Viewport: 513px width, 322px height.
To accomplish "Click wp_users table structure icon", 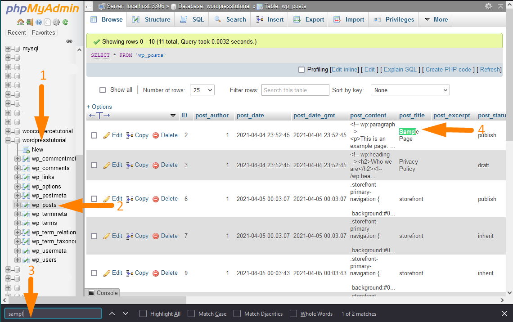I will (x=26, y=260).
